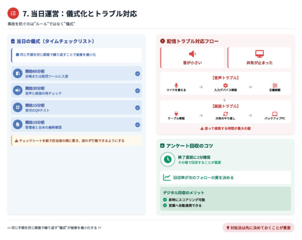Click the gear icon for 入力デバイス確認
The height and width of the screenshot is (240, 302).
coord(225,85)
